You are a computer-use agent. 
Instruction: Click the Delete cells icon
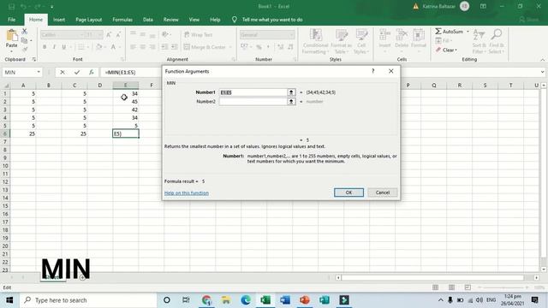(x=402, y=35)
